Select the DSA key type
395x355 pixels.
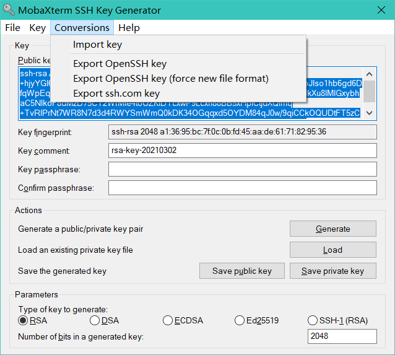click(x=95, y=320)
